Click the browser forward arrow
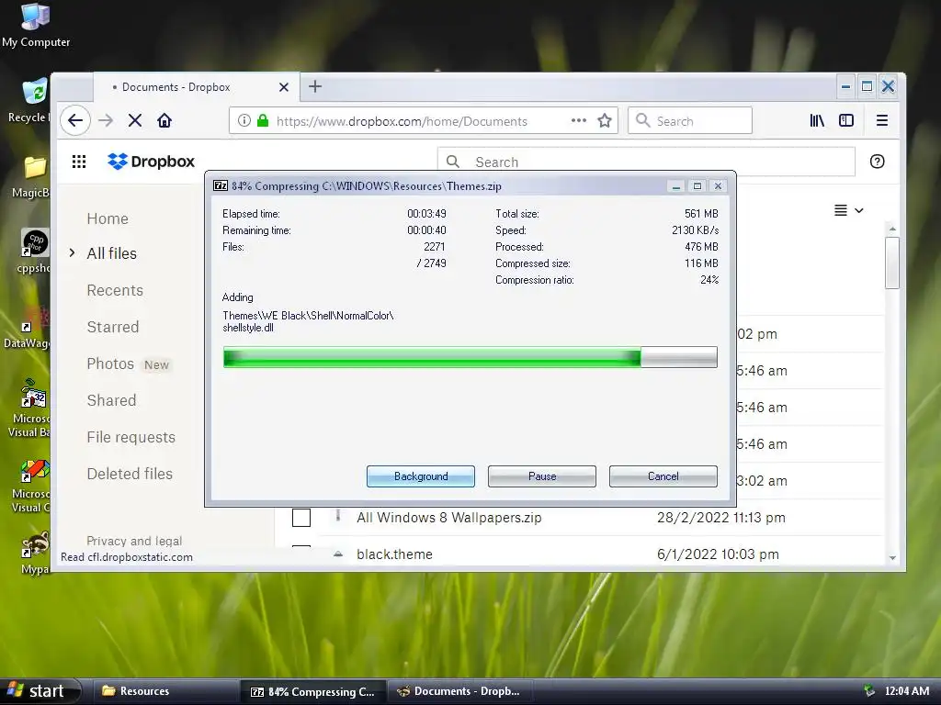 [106, 120]
